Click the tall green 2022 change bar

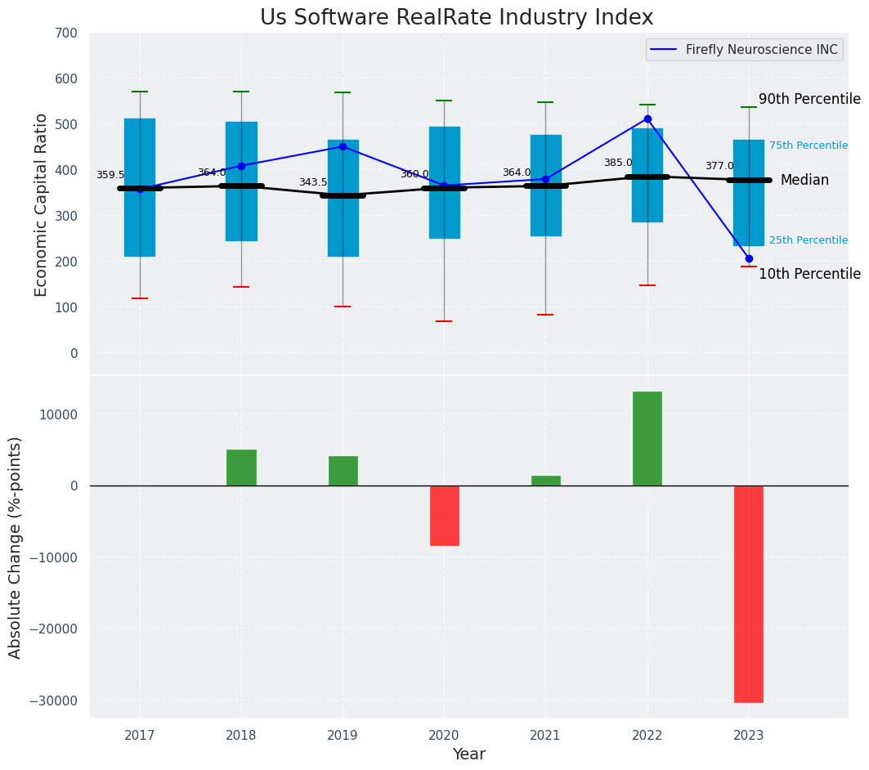647,439
